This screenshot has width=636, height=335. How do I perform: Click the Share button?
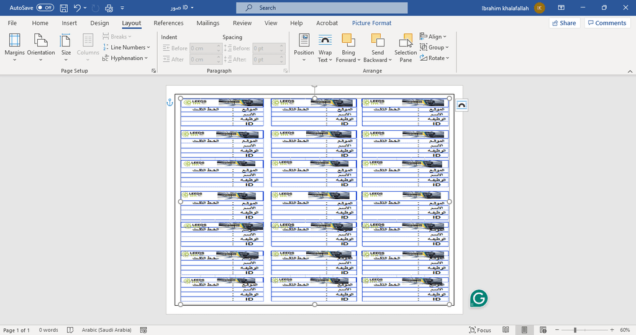(x=563, y=23)
